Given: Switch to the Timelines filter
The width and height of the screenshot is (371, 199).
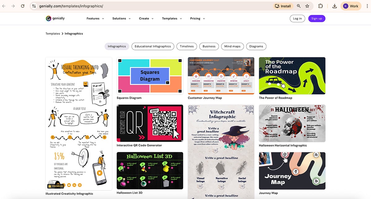Looking at the screenshot, I should [x=186, y=46].
